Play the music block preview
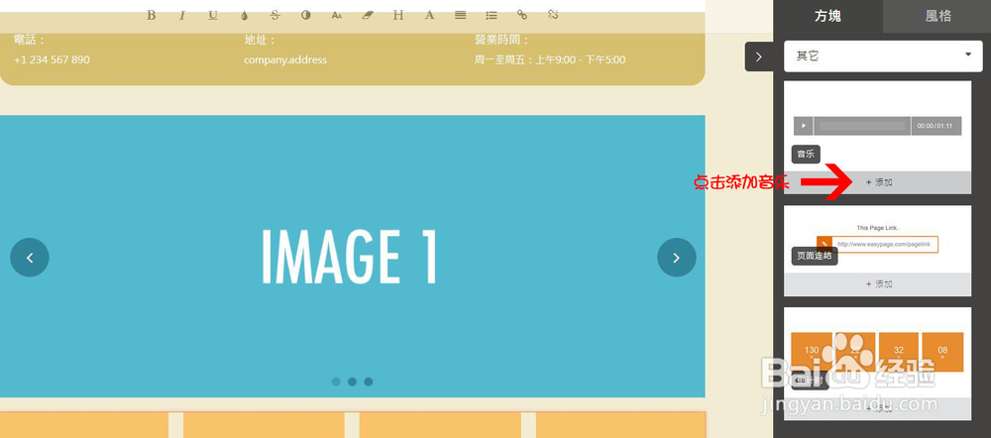991x438 pixels. (x=804, y=126)
